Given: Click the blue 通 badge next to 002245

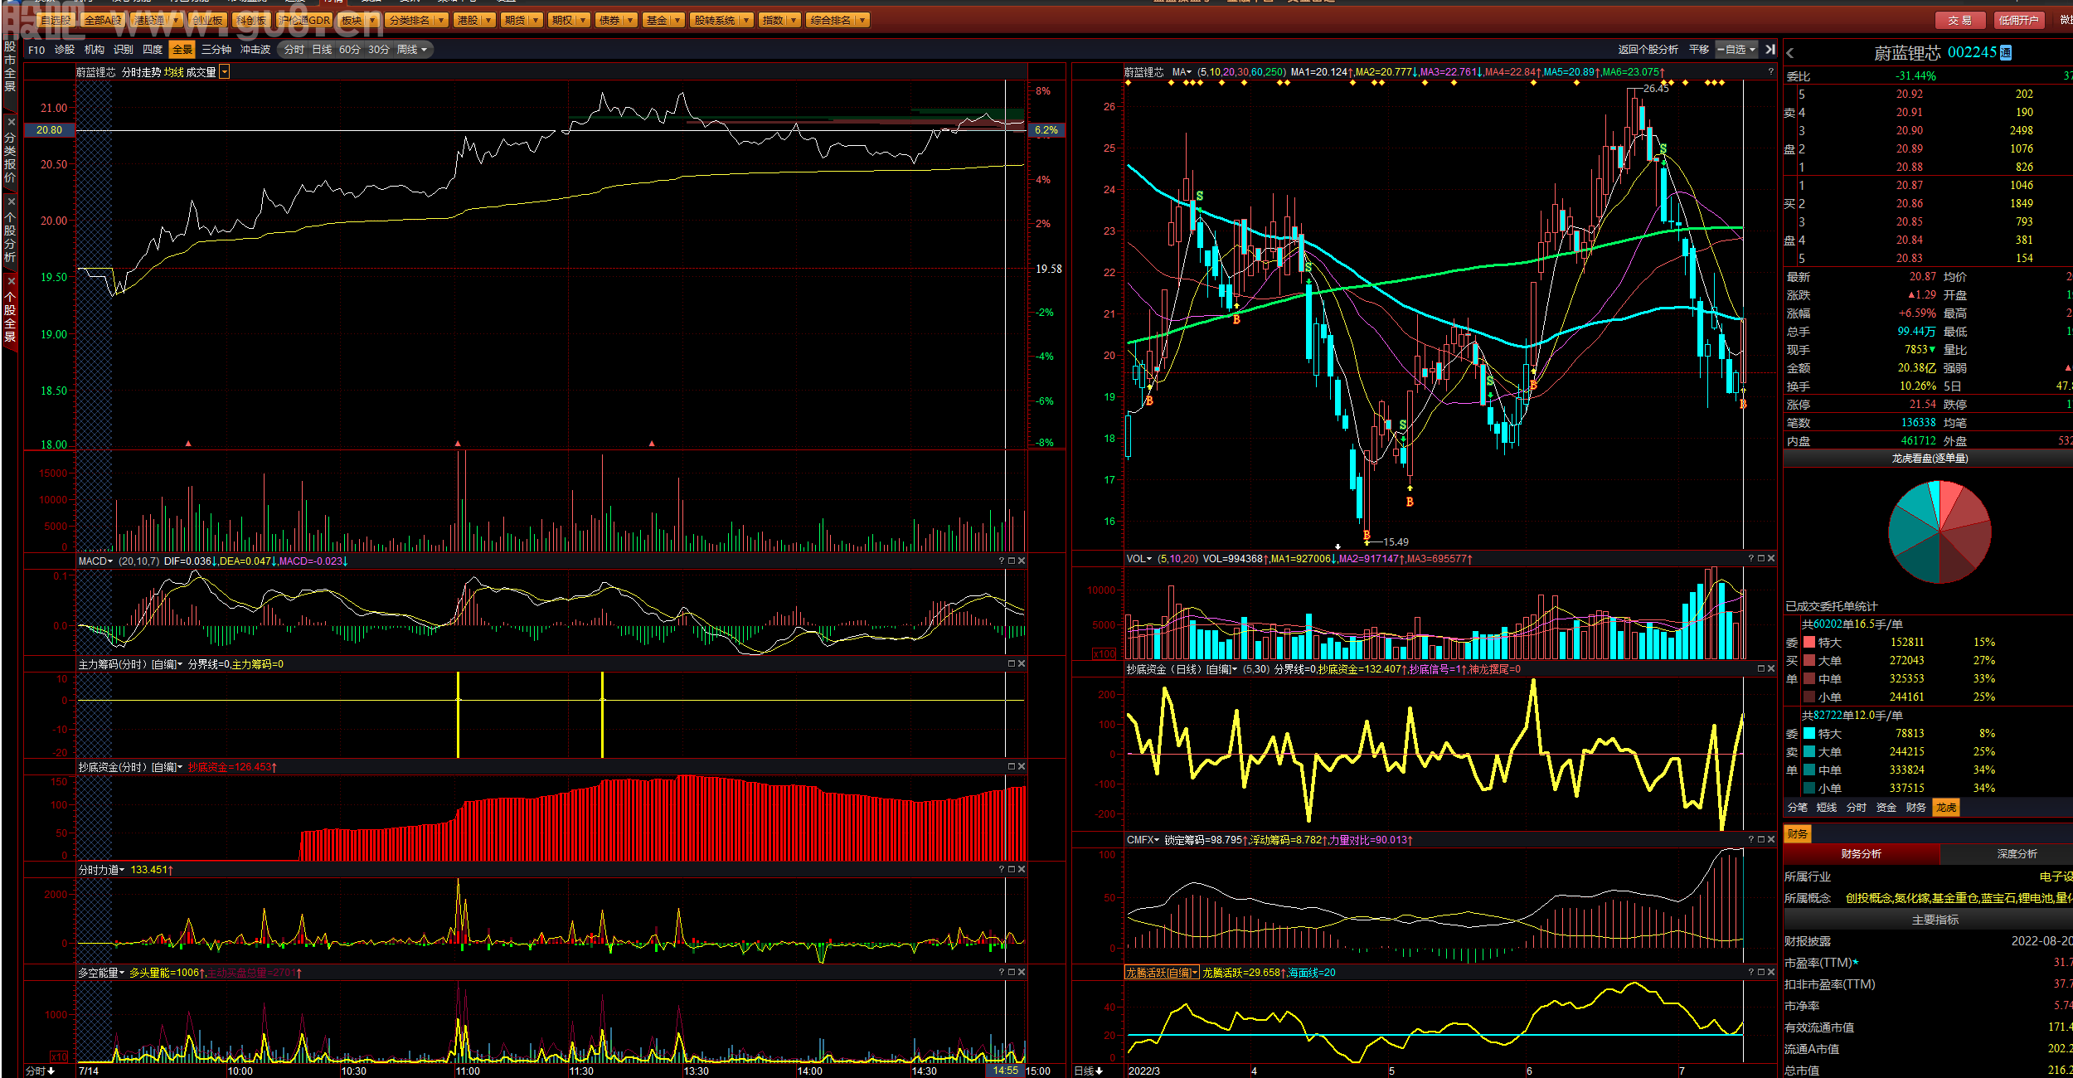Looking at the screenshot, I should [x=2006, y=53].
